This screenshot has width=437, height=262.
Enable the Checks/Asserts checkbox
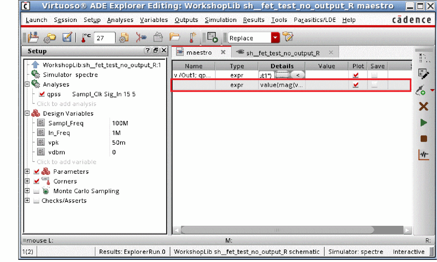tap(36, 200)
